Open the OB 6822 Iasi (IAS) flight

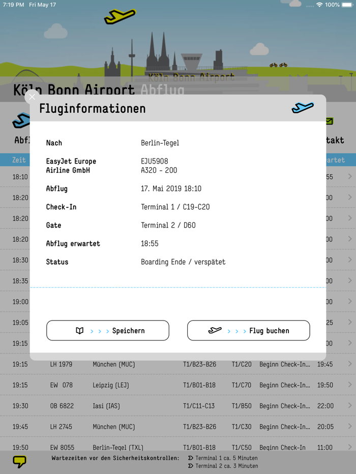(x=178, y=406)
